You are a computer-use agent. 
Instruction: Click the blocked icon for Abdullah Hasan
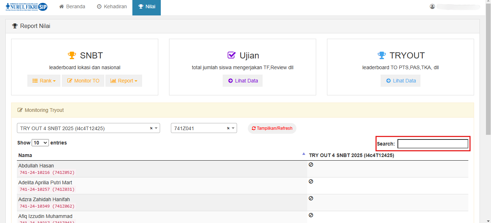[x=311, y=165]
